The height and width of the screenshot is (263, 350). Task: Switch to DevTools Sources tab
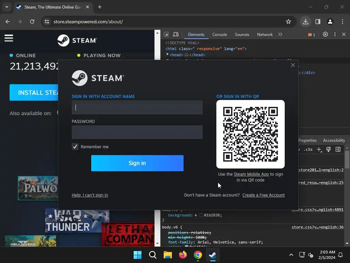click(242, 35)
